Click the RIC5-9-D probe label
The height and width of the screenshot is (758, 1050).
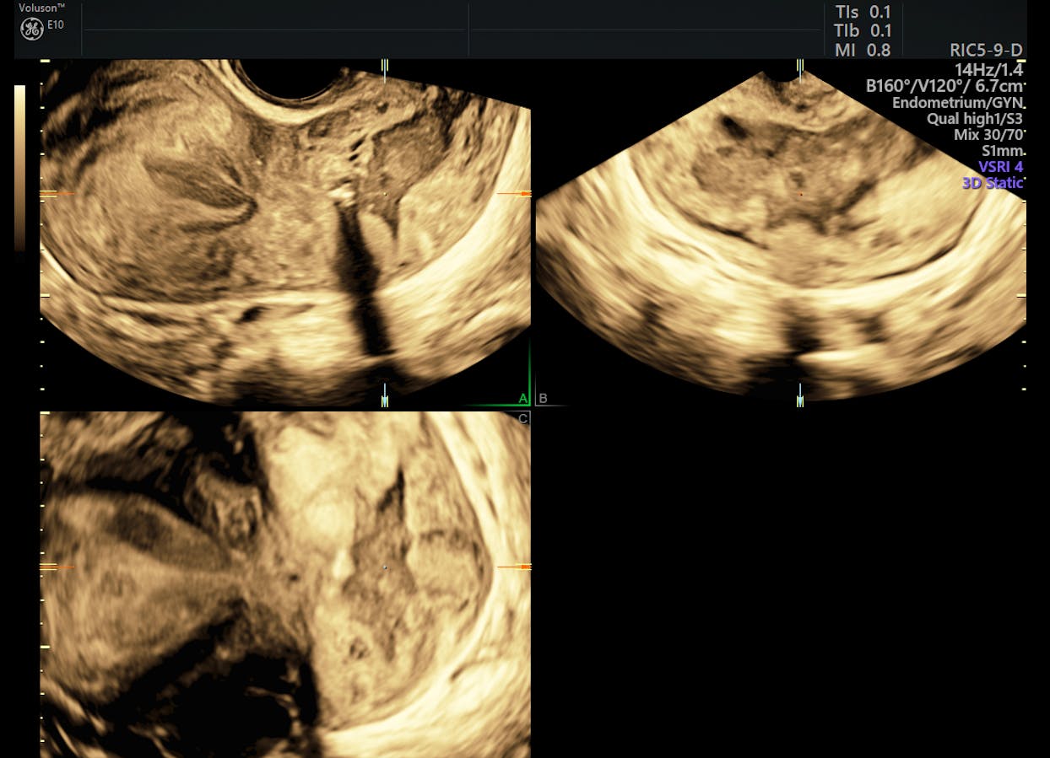(986, 51)
